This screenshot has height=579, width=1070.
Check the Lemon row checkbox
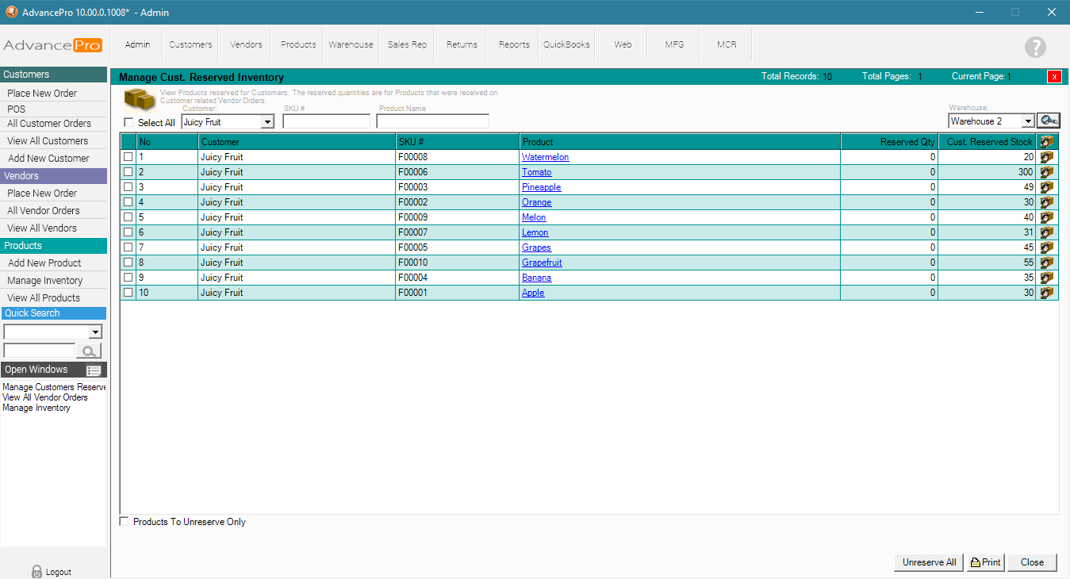point(128,232)
